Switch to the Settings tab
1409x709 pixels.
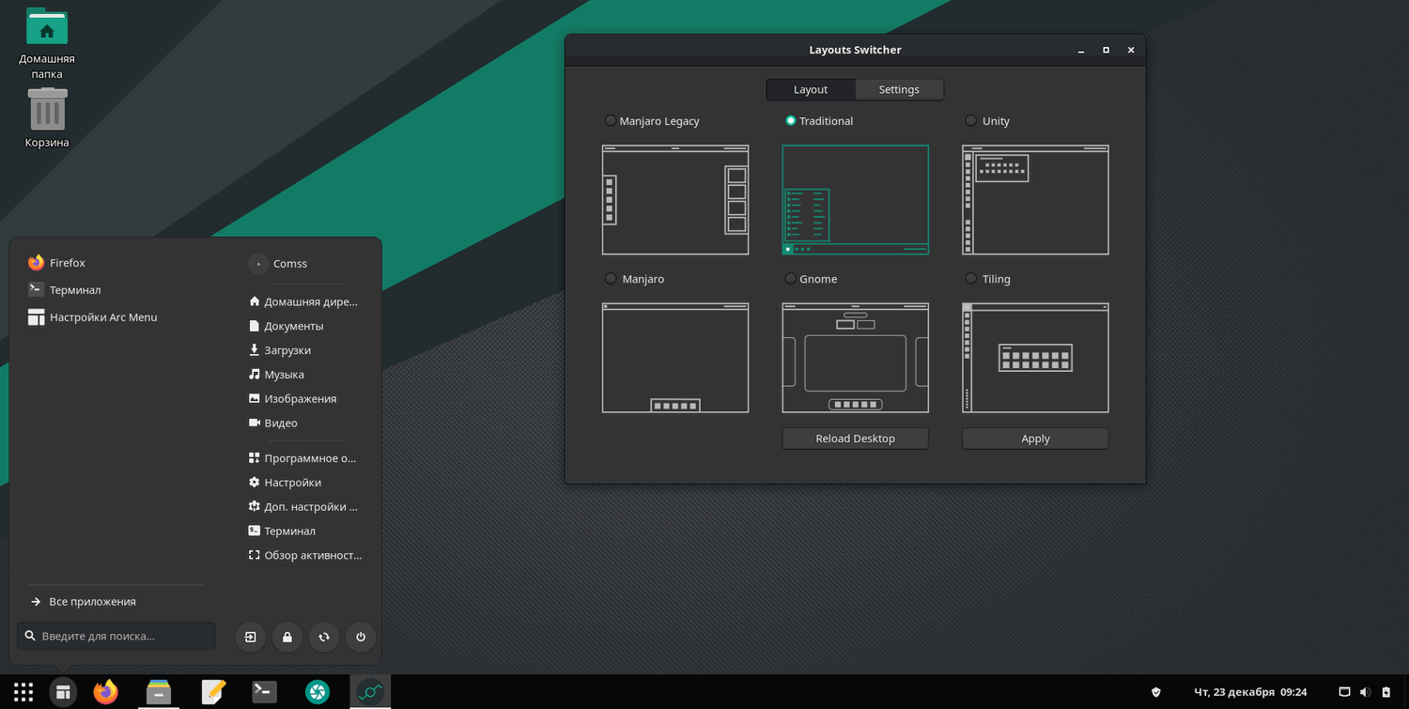(899, 90)
